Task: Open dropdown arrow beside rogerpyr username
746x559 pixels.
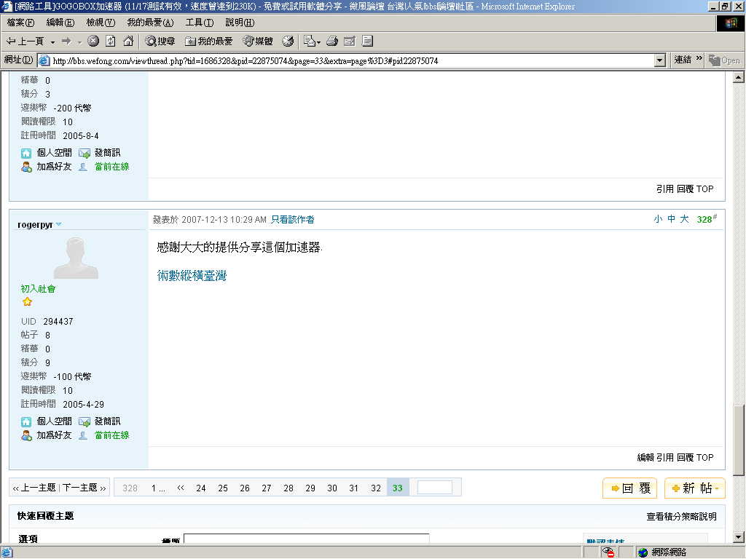Action: pyautogui.click(x=59, y=224)
